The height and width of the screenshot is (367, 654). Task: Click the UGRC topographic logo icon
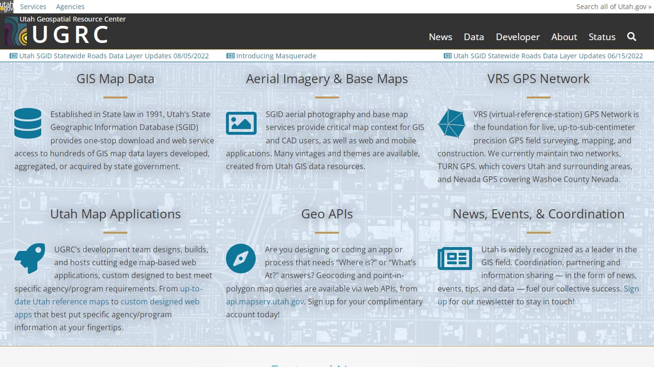(x=16, y=32)
